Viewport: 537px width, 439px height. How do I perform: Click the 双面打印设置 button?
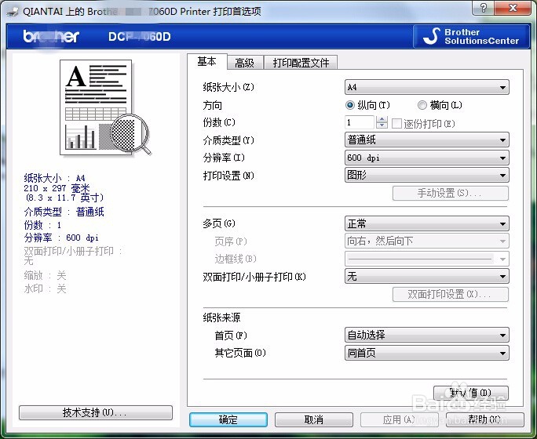pos(451,295)
